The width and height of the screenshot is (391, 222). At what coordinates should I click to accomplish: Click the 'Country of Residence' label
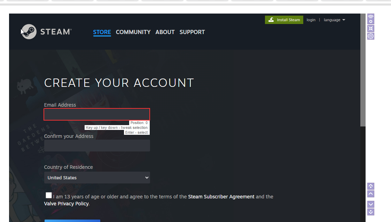click(69, 167)
